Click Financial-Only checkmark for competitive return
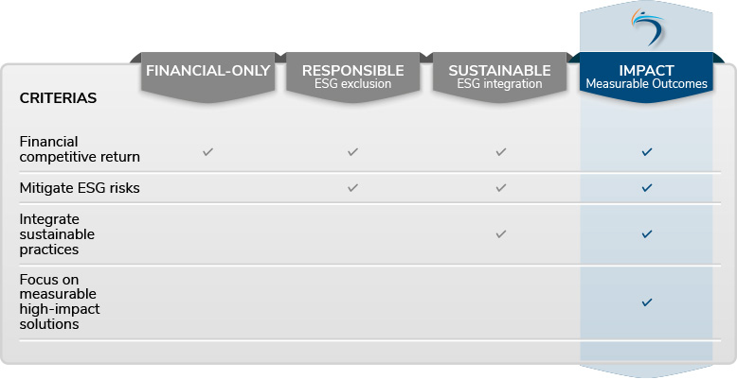 (x=208, y=151)
